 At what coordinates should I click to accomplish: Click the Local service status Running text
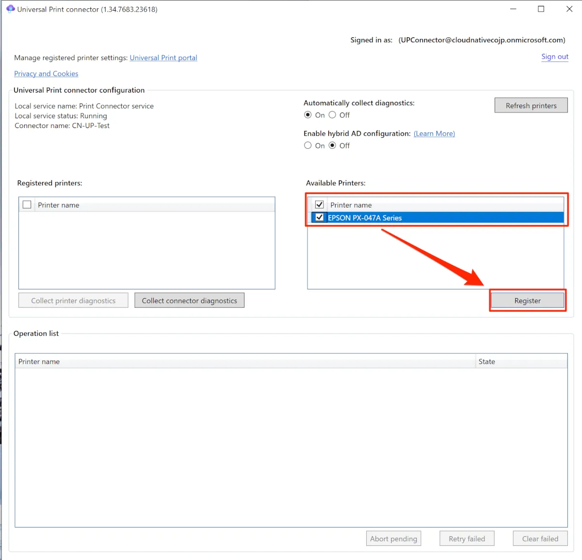tap(61, 116)
